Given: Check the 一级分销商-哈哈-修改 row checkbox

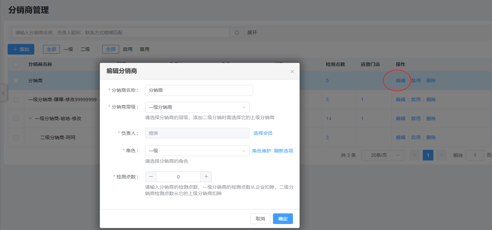Looking at the screenshot, I should 16,118.
